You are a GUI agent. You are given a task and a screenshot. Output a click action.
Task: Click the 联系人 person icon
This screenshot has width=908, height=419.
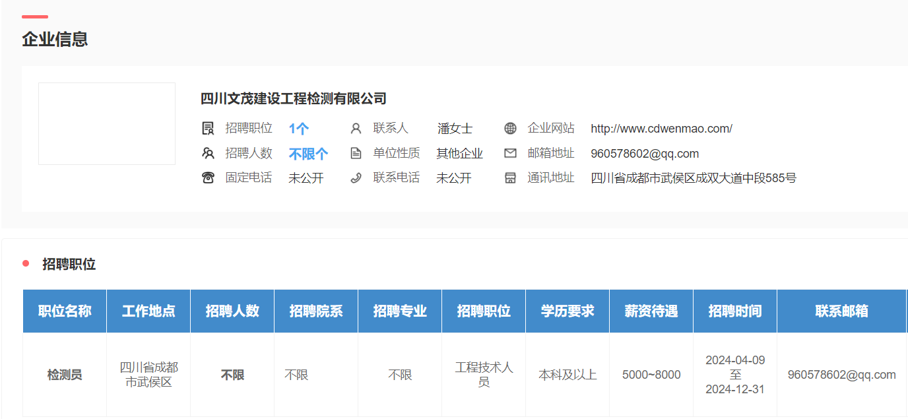[356, 128]
